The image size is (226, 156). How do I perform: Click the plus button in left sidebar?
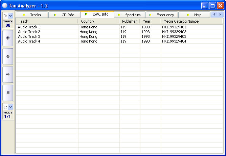tap(8, 38)
